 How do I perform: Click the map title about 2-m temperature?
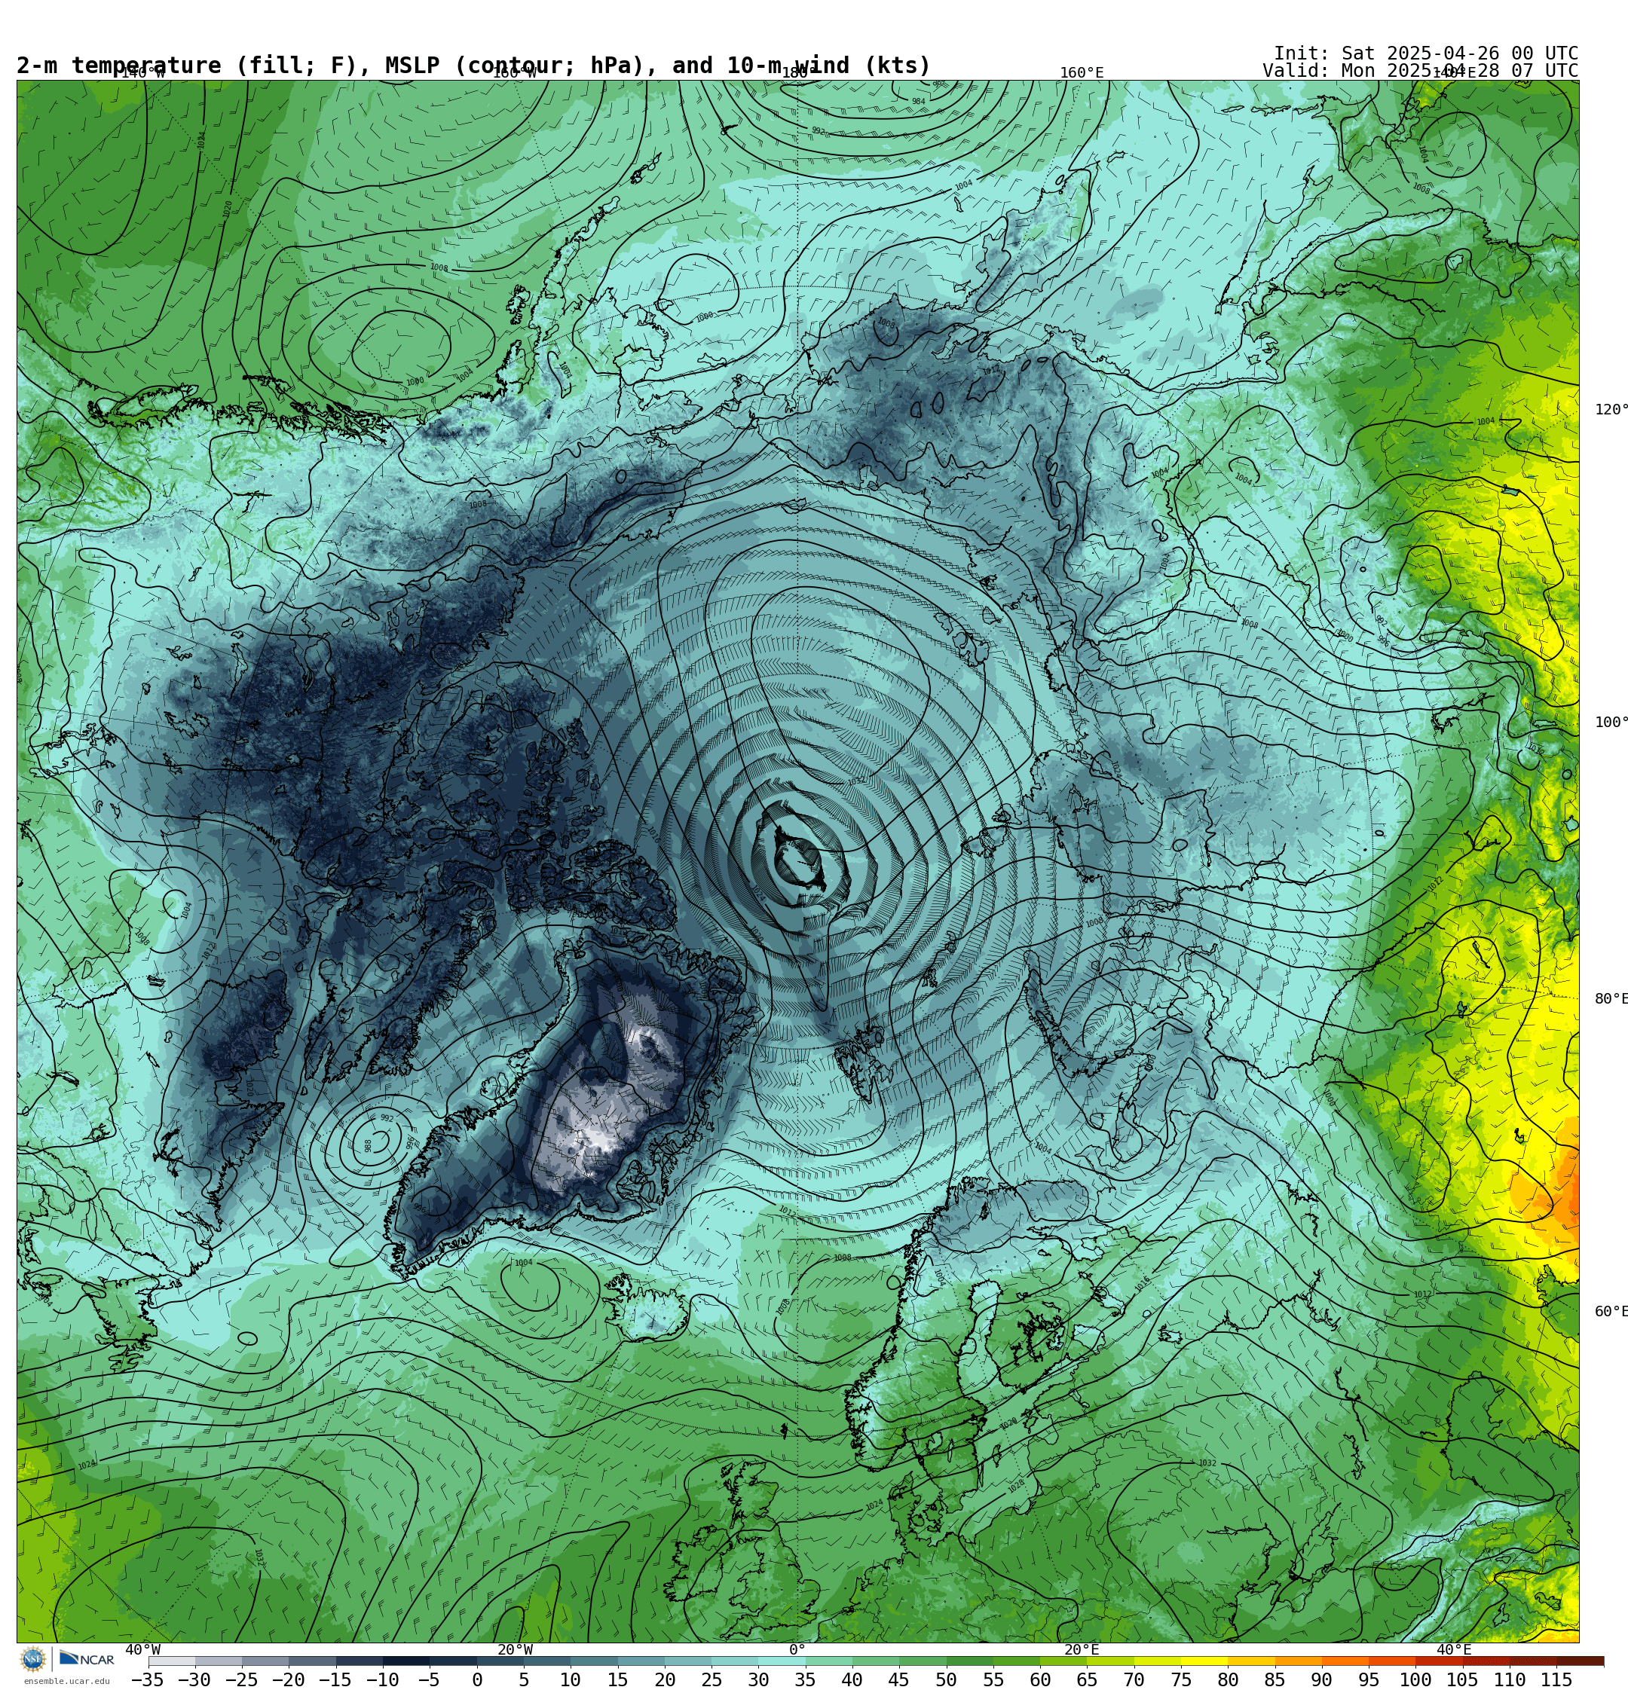click(x=473, y=66)
